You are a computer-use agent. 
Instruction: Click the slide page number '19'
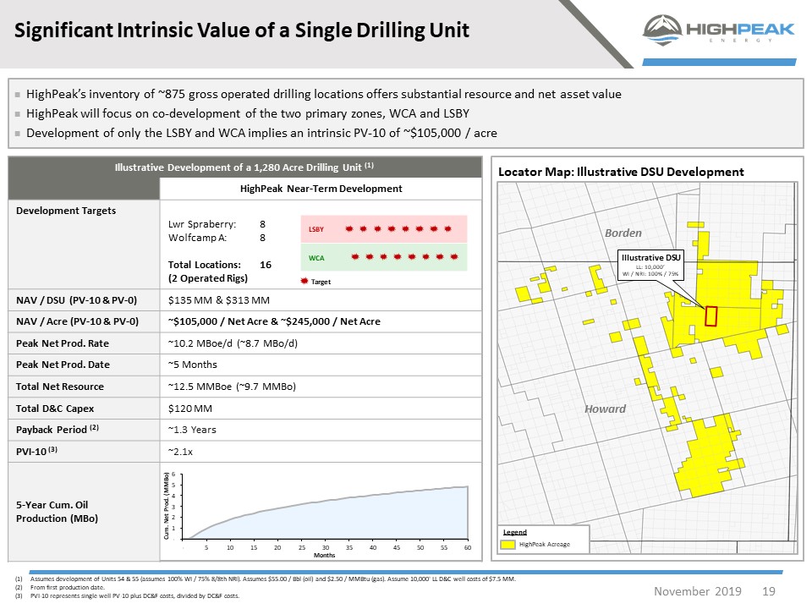pyautogui.click(x=769, y=591)
